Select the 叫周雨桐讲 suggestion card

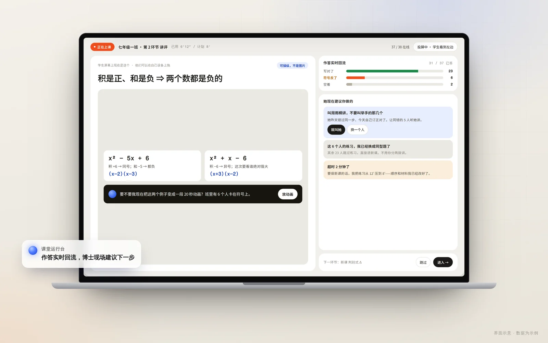tap(388, 122)
